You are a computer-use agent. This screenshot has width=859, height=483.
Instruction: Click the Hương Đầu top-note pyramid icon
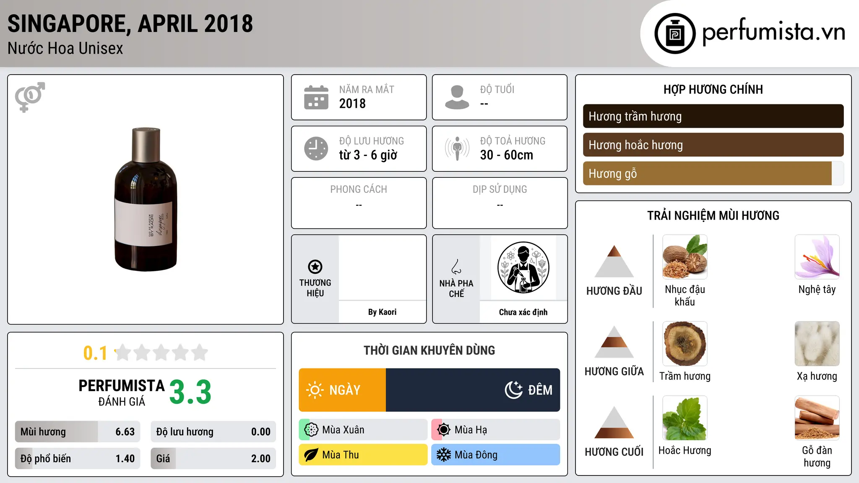(614, 261)
